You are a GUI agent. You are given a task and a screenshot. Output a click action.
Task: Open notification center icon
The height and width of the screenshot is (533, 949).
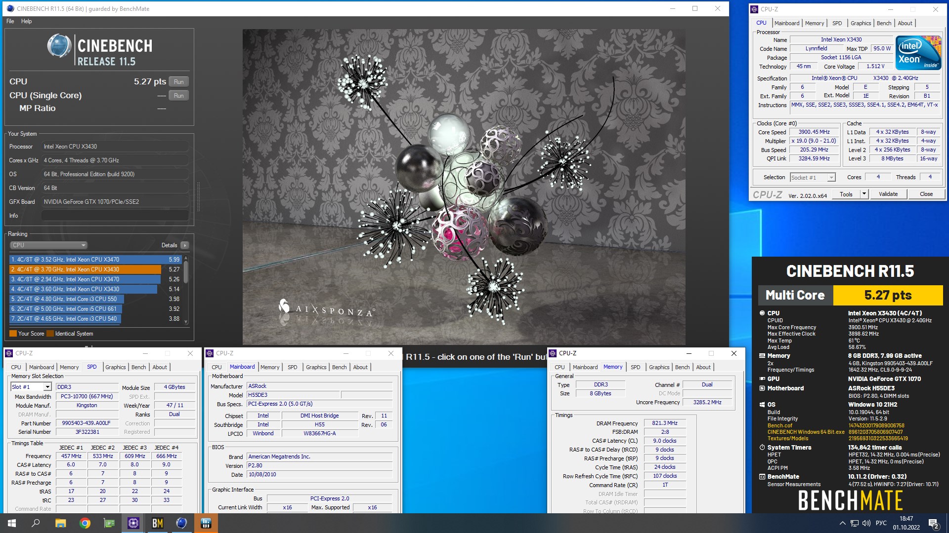(x=934, y=523)
